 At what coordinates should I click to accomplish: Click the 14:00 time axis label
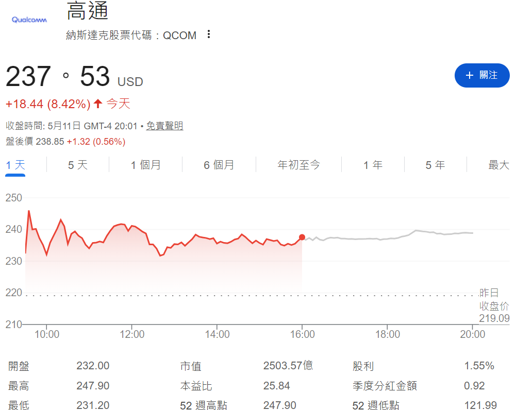pyautogui.click(x=217, y=334)
